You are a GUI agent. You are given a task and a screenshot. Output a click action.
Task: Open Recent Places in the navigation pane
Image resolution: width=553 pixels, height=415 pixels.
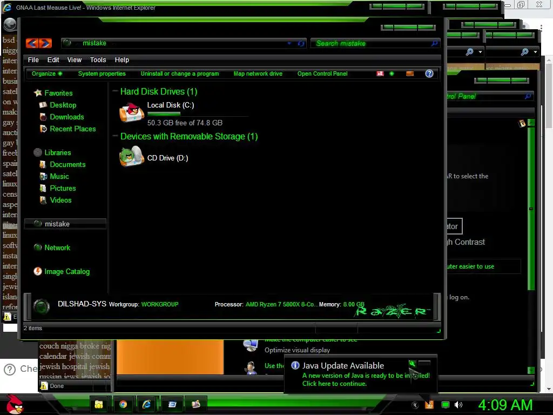[x=73, y=129]
